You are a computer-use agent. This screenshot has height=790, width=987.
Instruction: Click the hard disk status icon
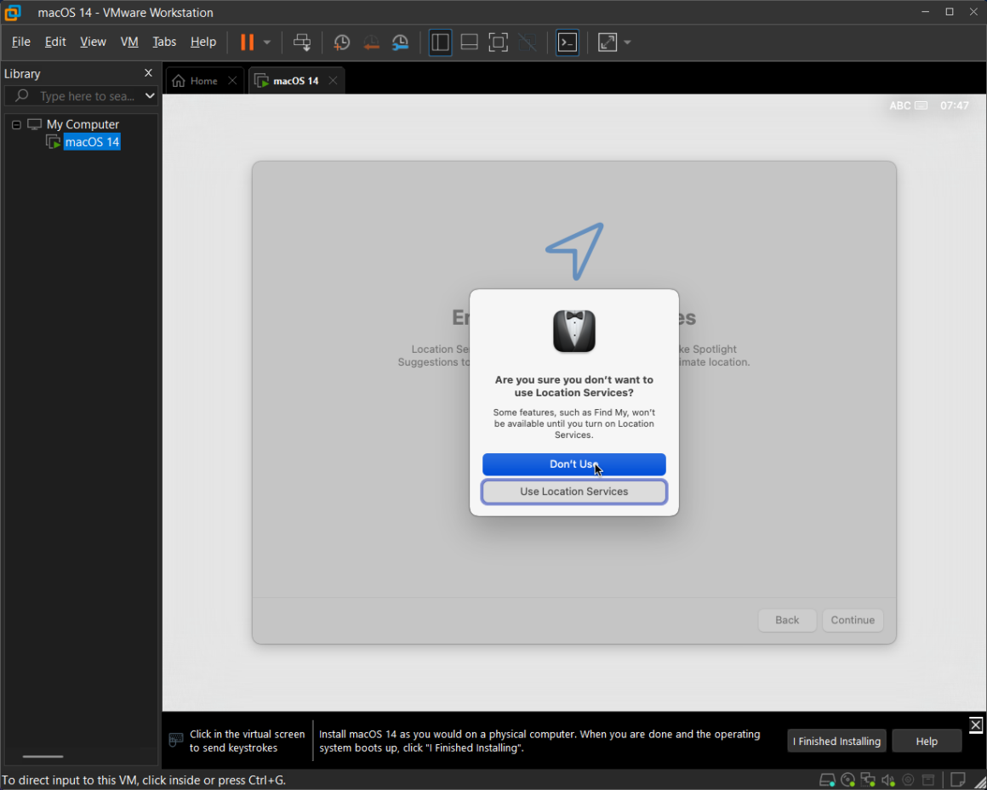point(827,780)
